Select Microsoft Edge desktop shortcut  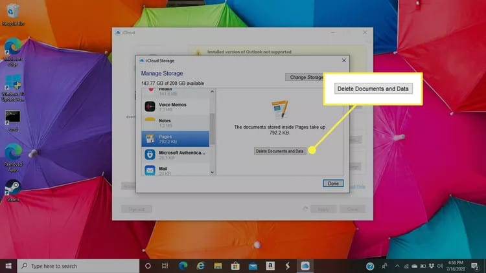(x=12, y=52)
